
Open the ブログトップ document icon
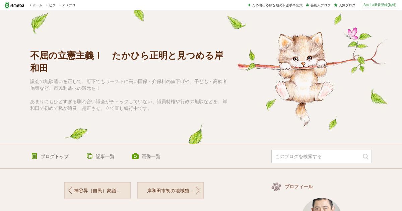tap(34, 156)
